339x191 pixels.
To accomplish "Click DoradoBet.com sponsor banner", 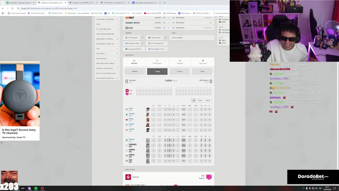I will click(313, 177).
